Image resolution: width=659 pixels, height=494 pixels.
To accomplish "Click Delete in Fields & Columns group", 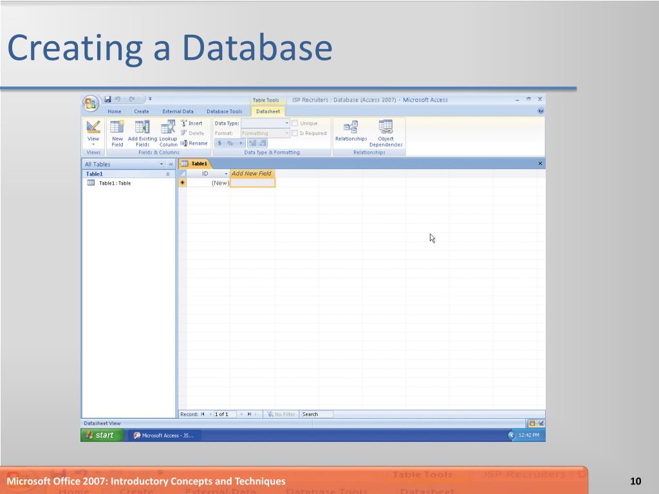I will [192, 133].
